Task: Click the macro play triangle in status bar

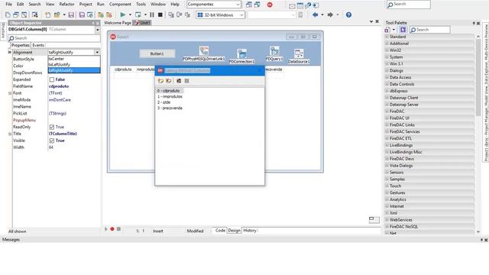Action: click(106, 229)
